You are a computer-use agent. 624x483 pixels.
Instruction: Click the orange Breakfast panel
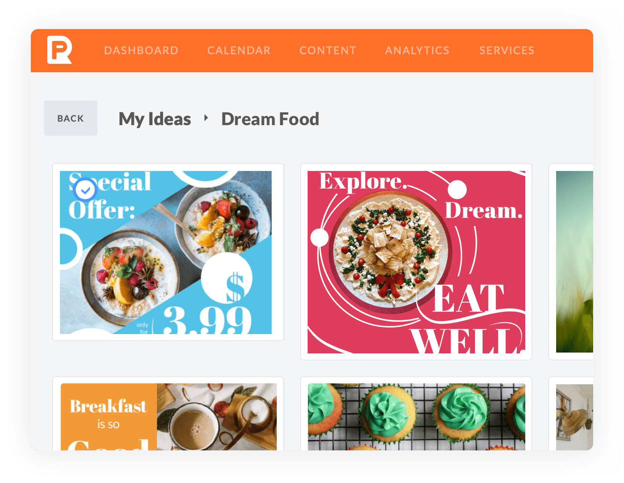109,417
